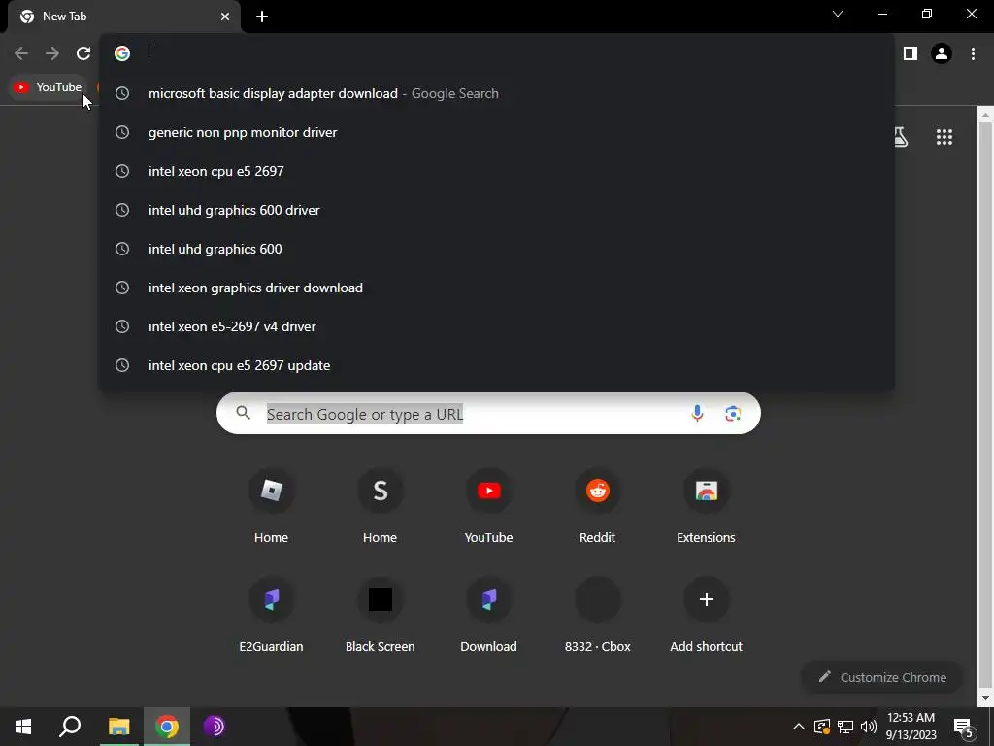This screenshot has height=746, width=994.
Task: Show hidden system tray icons
Action: pos(799,727)
